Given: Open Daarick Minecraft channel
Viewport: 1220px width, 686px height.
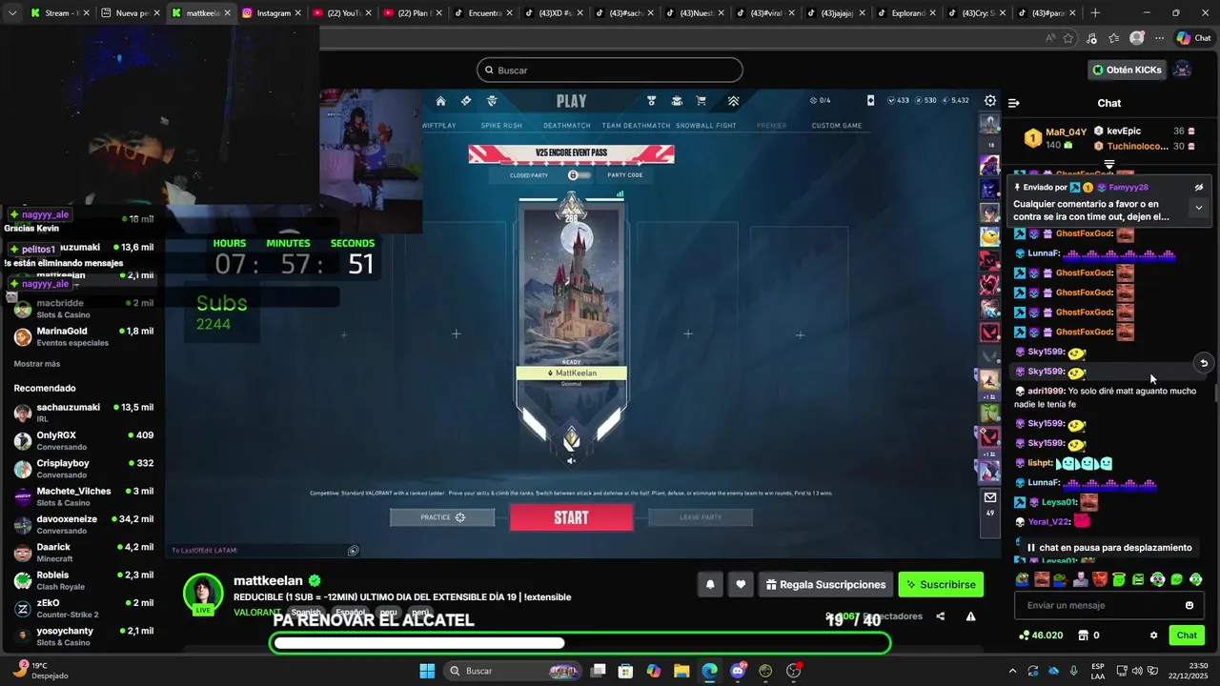Looking at the screenshot, I should [x=83, y=553].
